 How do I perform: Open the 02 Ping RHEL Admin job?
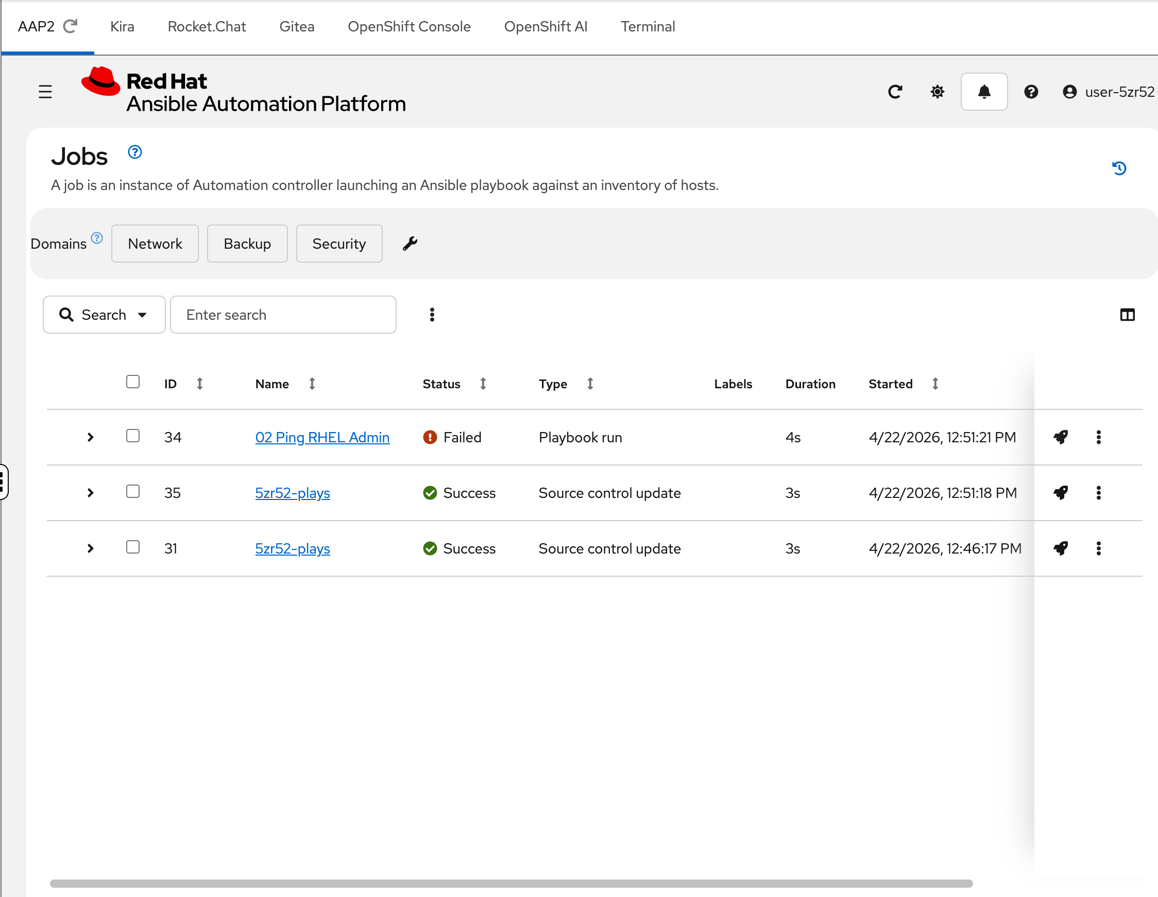coord(322,437)
